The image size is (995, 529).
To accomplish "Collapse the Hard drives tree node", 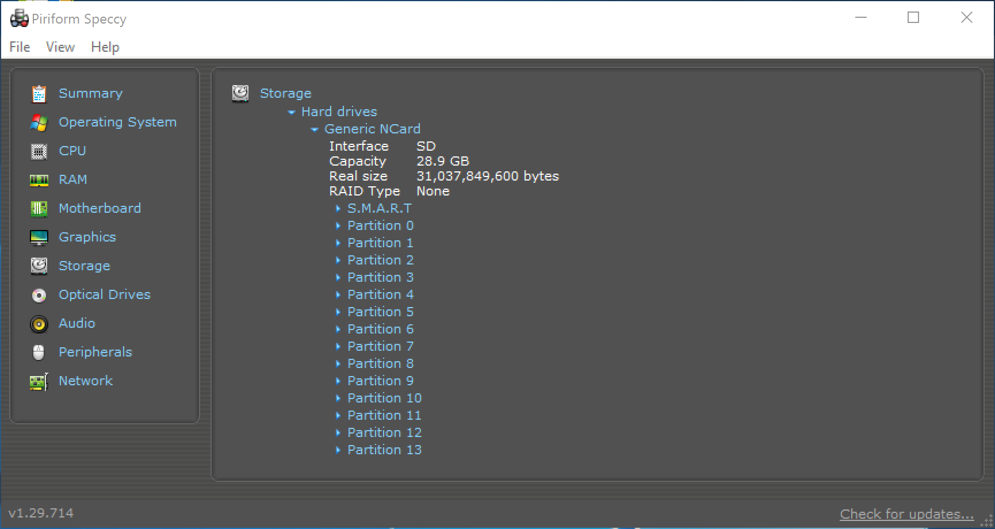I will 292,112.
